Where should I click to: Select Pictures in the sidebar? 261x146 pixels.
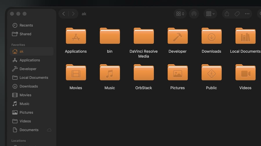[32, 112]
